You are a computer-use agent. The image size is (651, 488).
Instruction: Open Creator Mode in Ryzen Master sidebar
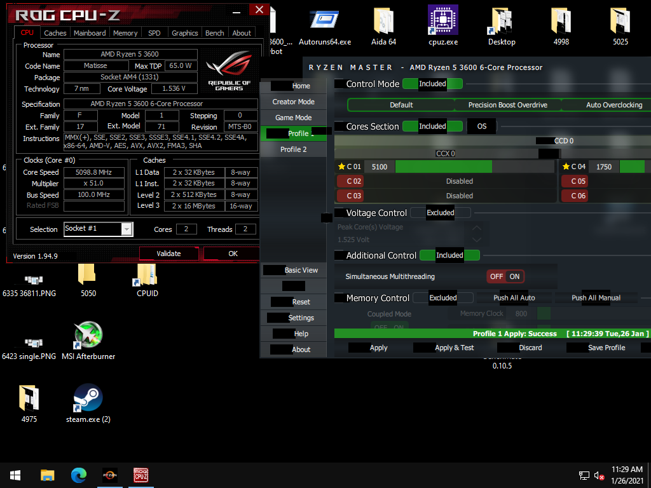pos(293,102)
